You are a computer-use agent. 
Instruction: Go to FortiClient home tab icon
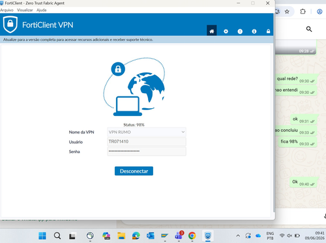click(211, 31)
